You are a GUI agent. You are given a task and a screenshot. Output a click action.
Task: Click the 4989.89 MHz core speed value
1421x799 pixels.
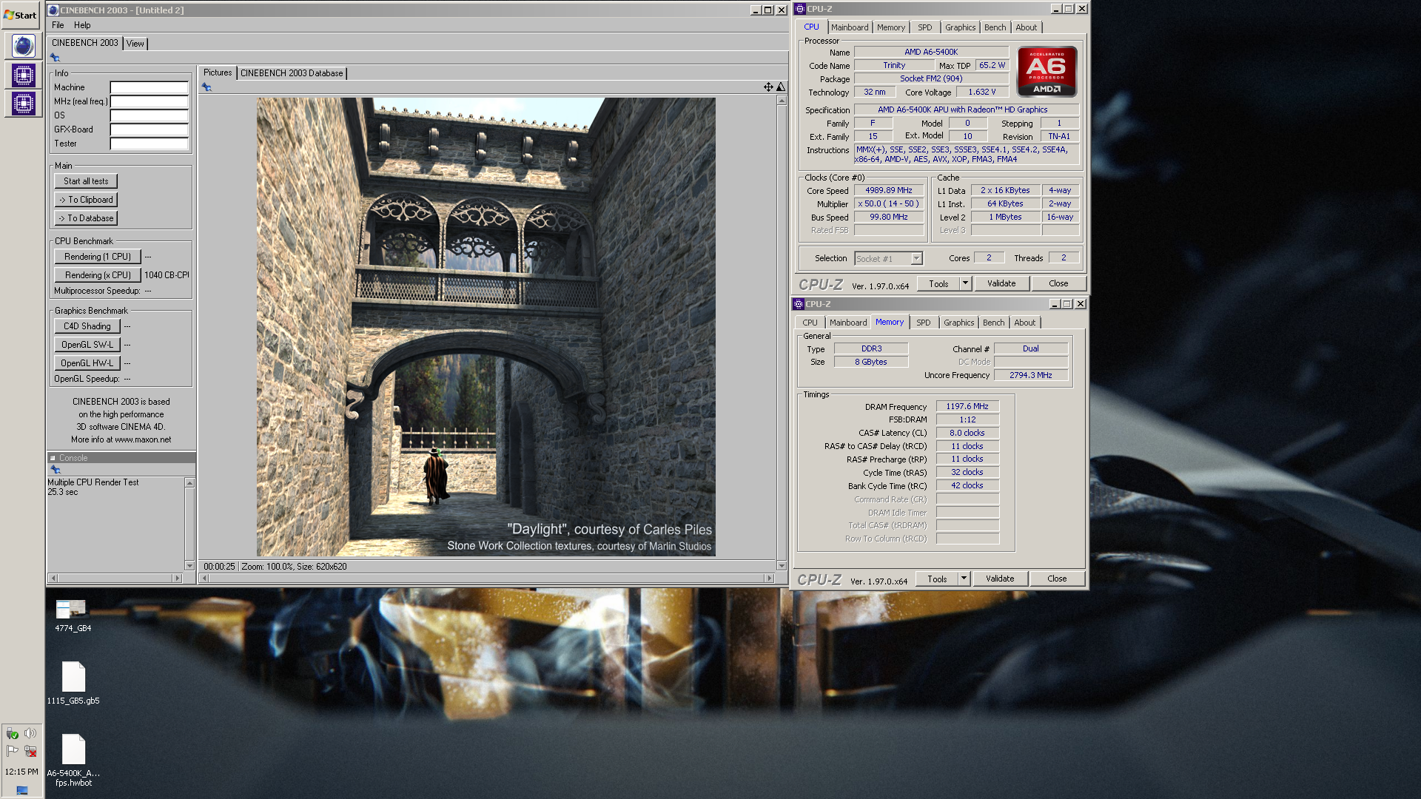coord(888,191)
